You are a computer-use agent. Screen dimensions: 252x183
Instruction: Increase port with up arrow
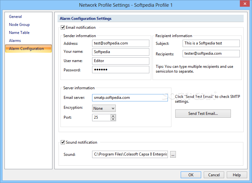(x=113, y=116)
